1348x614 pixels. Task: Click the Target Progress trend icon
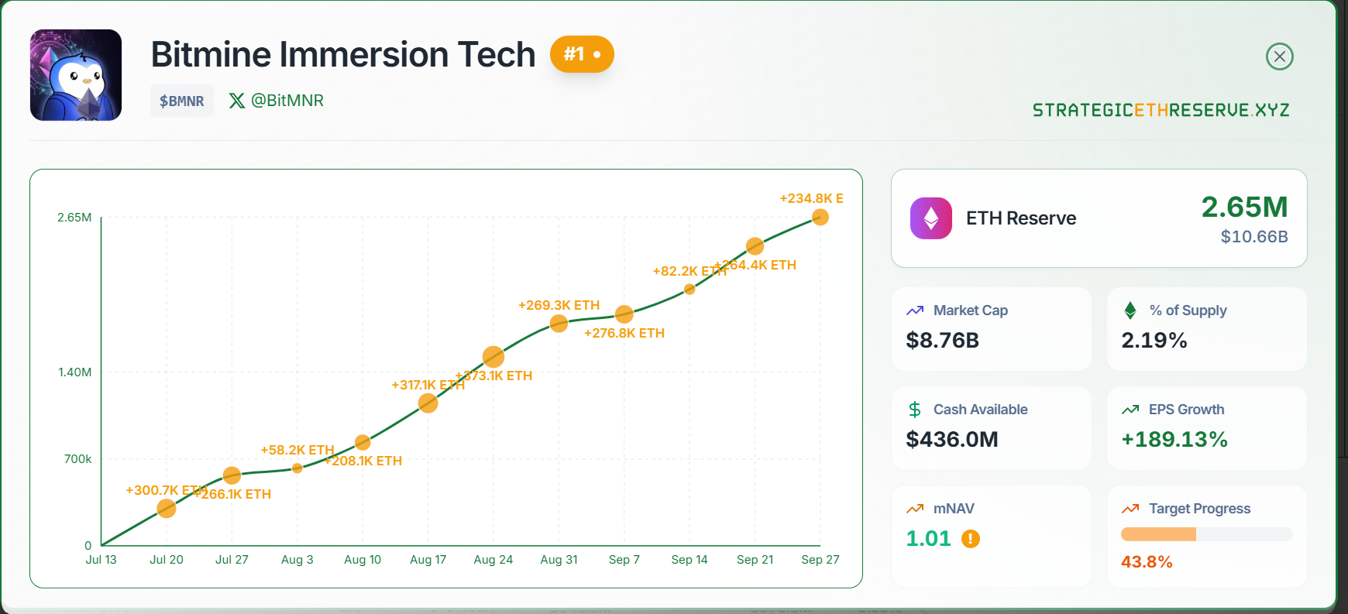(1130, 509)
